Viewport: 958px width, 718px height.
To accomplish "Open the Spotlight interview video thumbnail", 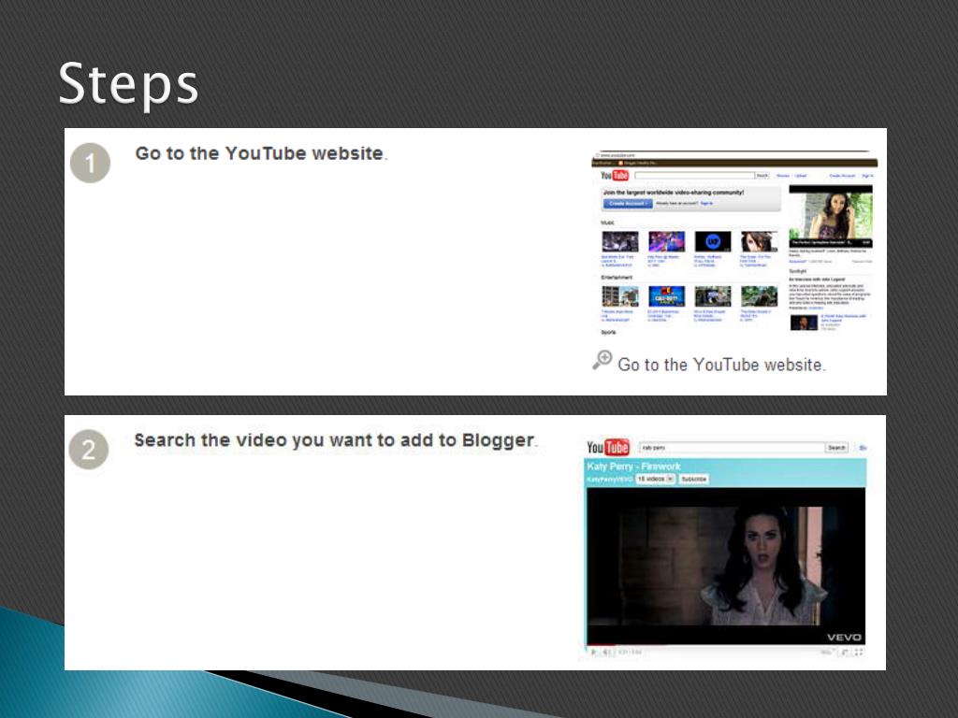I will tap(804, 323).
